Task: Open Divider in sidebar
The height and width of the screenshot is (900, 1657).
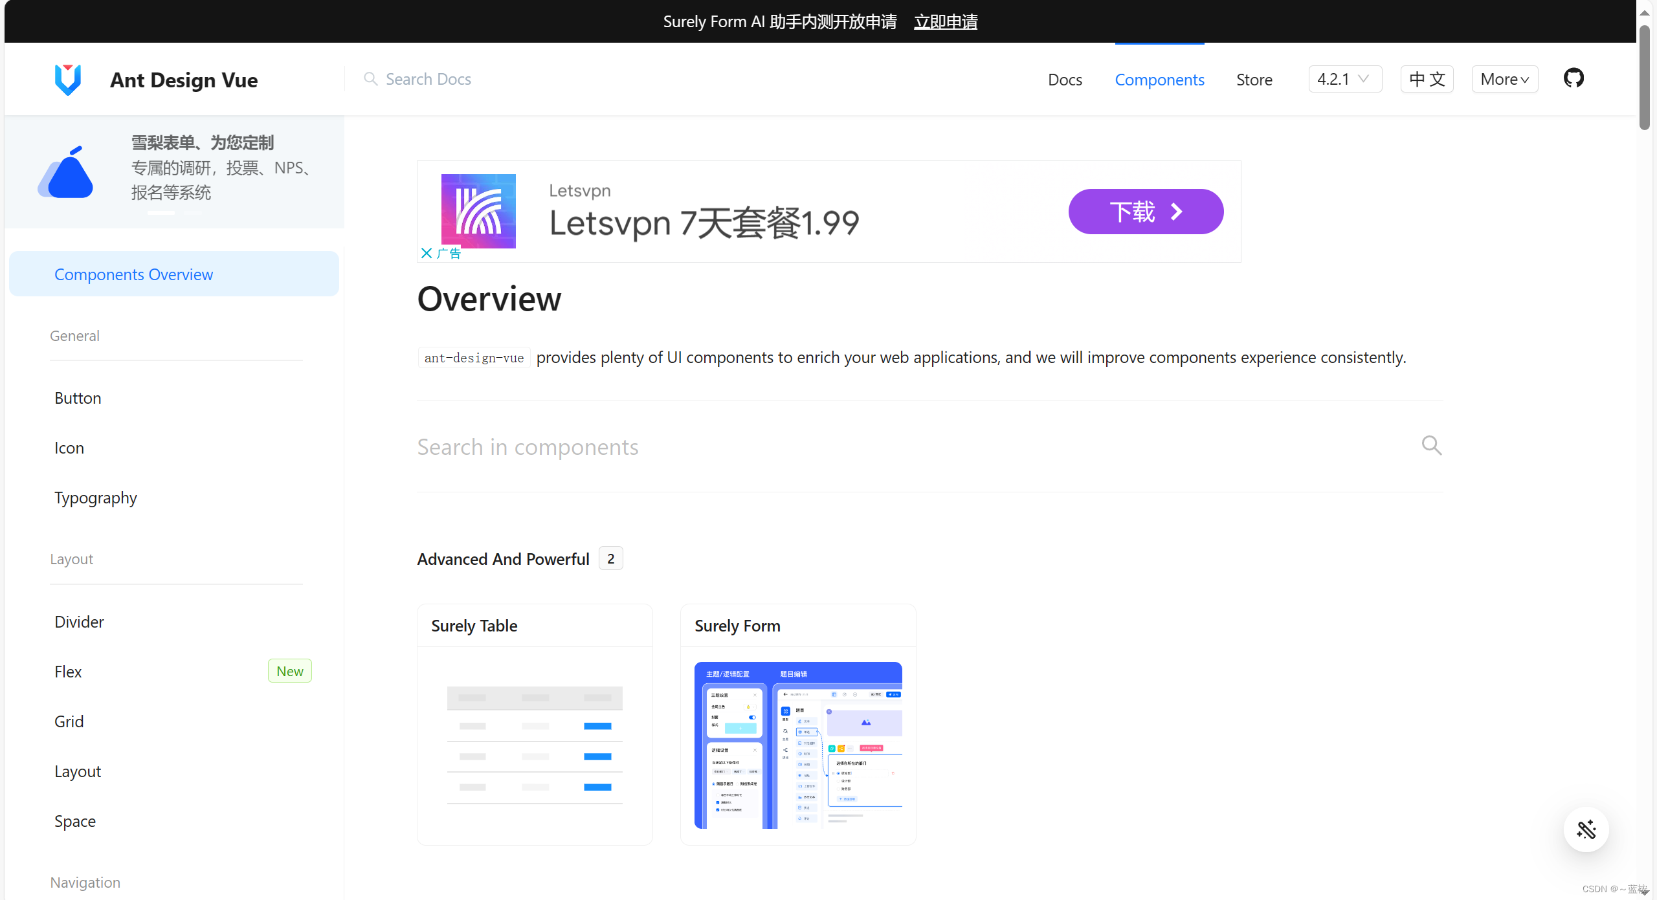Action: 79,622
